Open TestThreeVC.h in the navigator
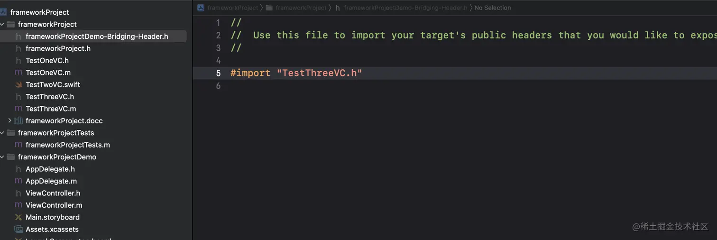This screenshot has width=717, height=240. pos(50,97)
